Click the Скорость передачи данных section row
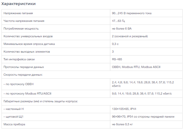The image size is (185, 130). point(92,75)
